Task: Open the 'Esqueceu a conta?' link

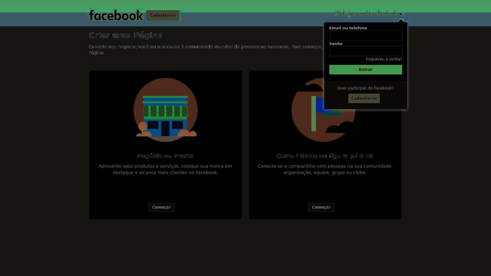Action: [x=384, y=59]
